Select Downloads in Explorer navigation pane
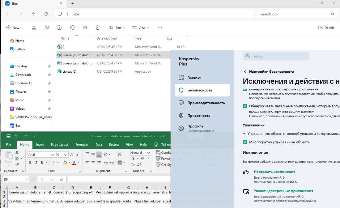 coord(23,75)
